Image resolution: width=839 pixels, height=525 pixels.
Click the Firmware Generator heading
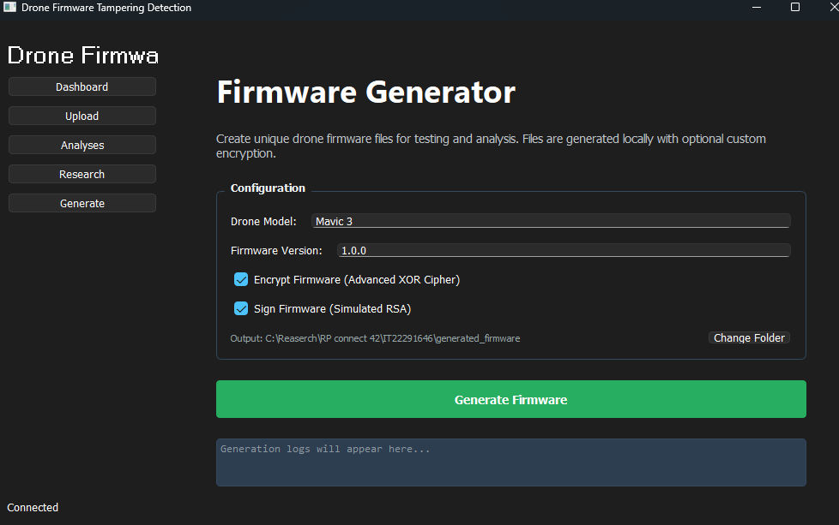pos(365,92)
